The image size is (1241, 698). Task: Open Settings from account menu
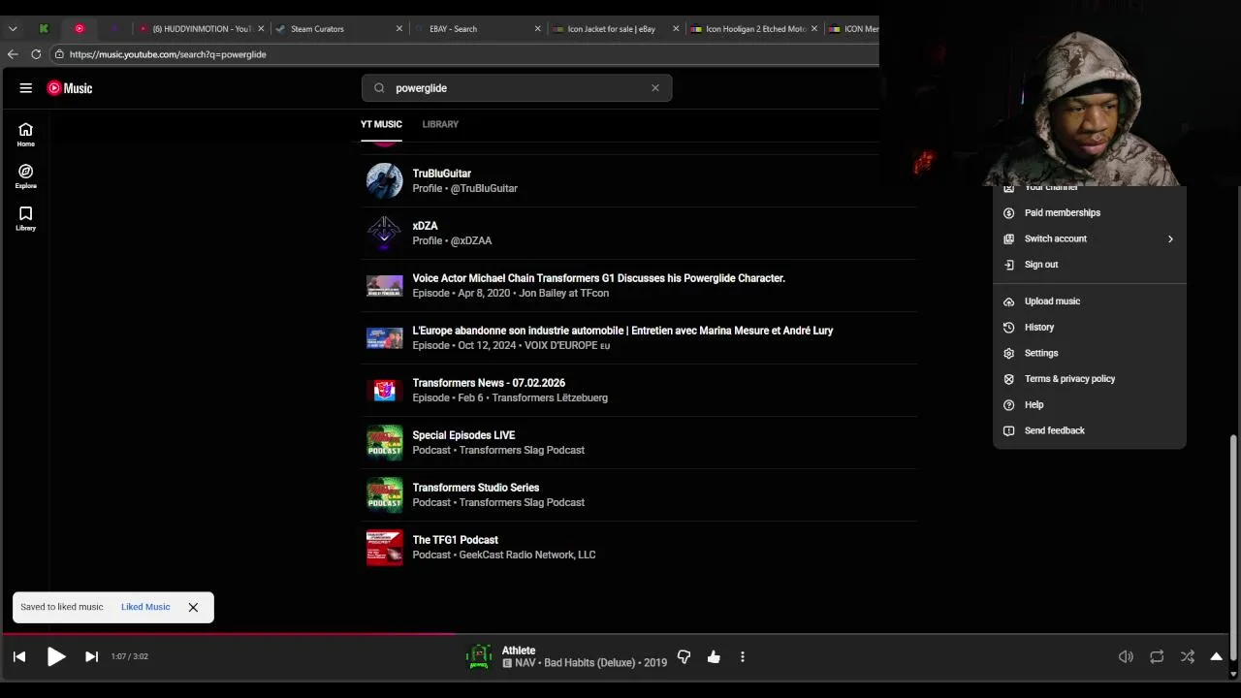(1089, 353)
